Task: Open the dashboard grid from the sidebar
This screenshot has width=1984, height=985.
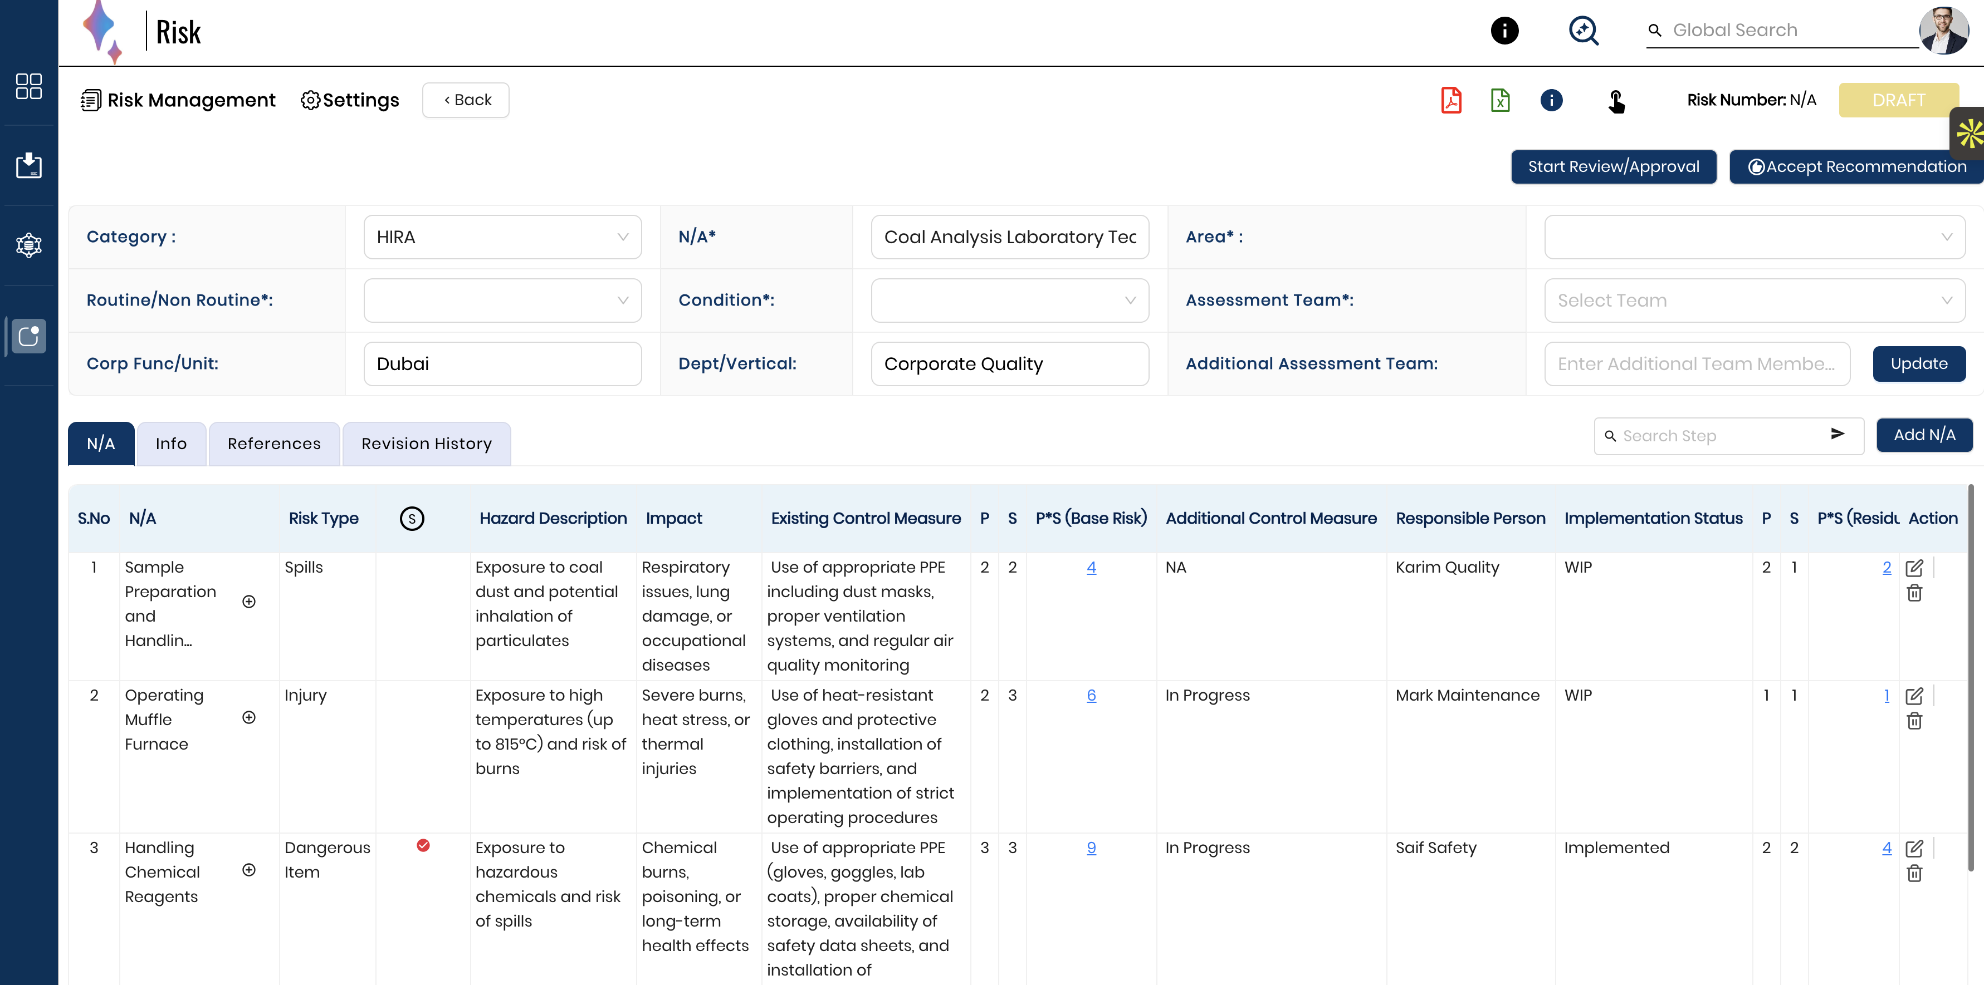Action: (x=28, y=86)
